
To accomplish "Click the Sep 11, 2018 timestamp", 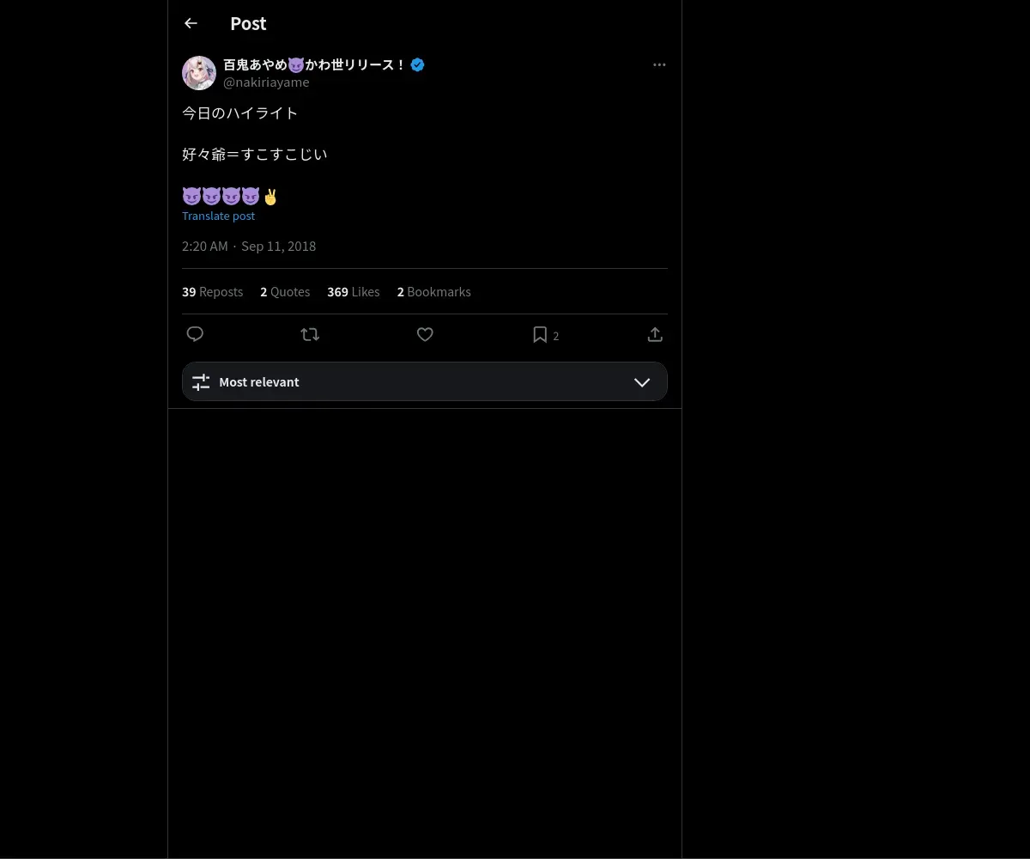I will click(x=278, y=247).
